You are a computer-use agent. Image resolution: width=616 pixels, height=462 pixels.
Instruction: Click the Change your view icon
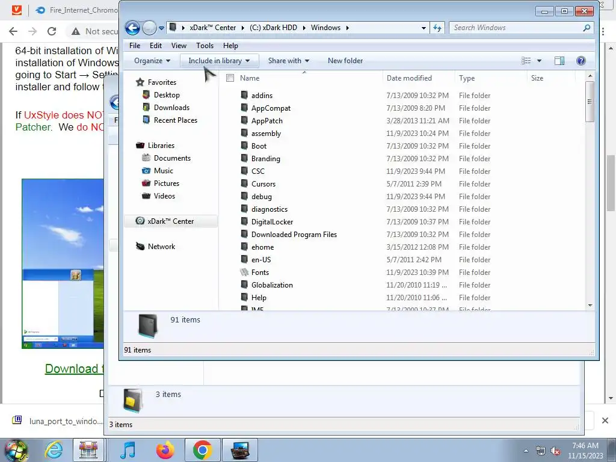(x=526, y=61)
